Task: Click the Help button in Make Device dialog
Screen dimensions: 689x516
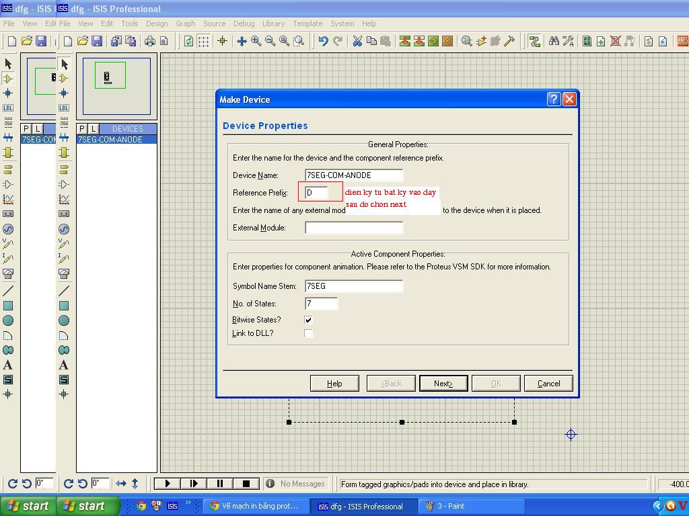Action: click(x=334, y=384)
